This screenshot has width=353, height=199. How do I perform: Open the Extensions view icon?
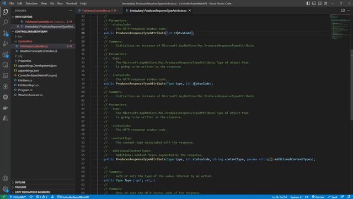pos(5,55)
